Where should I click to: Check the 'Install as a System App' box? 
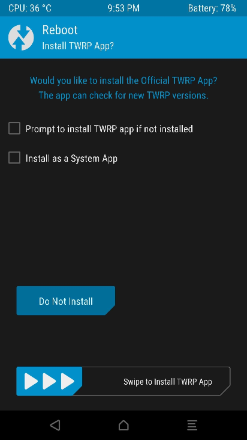pyautogui.click(x=14, y=157)
